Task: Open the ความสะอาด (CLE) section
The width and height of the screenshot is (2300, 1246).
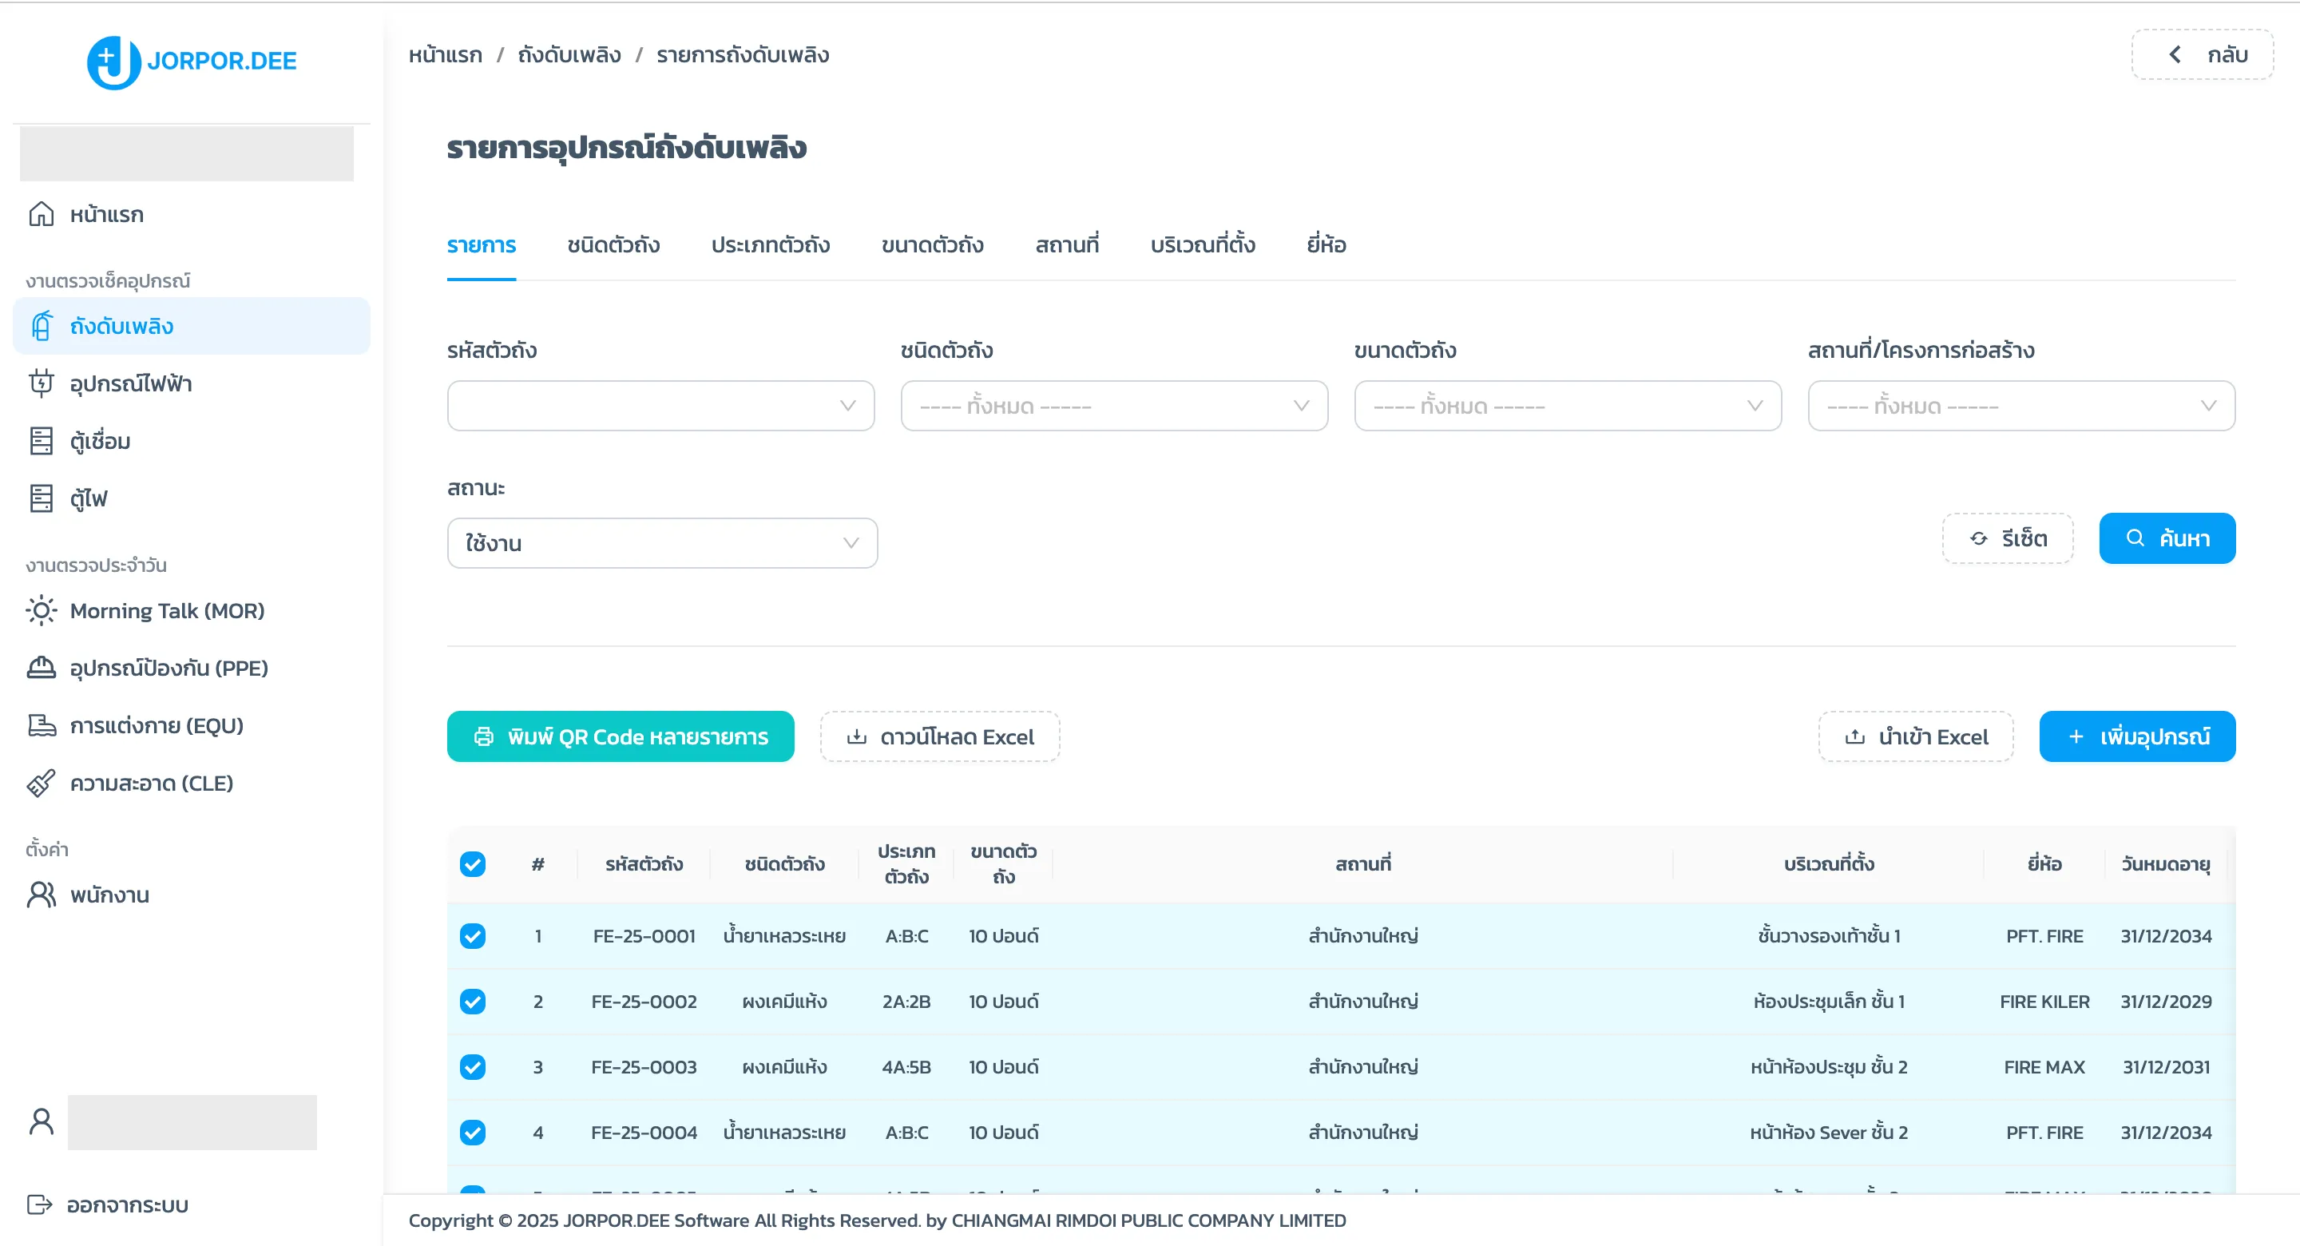Action: tap(151, 784)
